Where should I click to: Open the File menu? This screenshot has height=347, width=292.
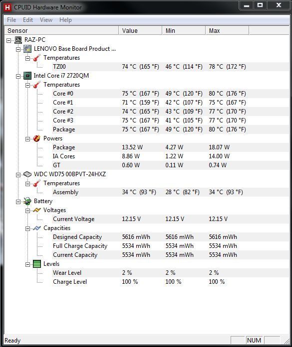coord(11,20)
